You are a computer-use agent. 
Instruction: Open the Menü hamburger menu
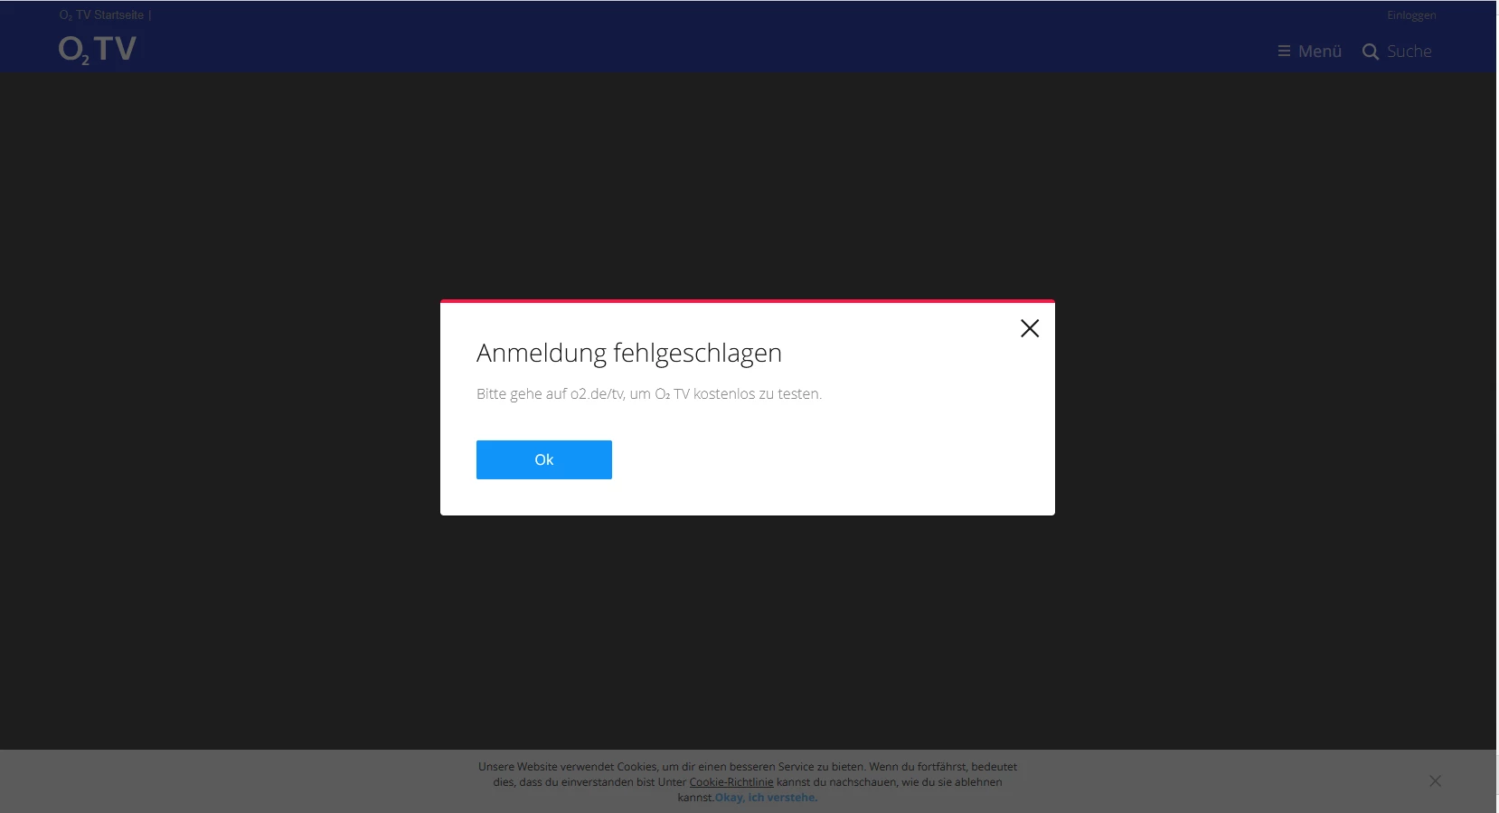[x=1309, y=52]
